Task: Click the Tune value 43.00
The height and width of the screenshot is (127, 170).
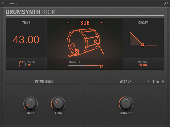Action: tap(26, 40)
